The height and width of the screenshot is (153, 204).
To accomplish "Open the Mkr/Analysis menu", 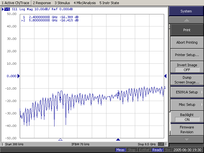I will point(85,3).
